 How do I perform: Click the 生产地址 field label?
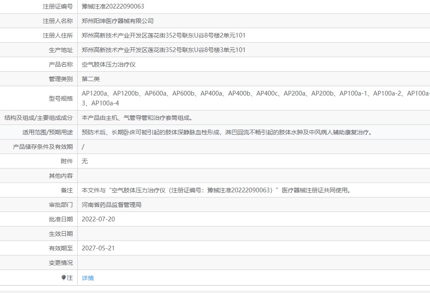(x=61, y=50)
